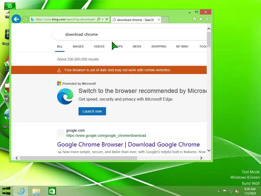Screen dimensions: 261x196
Task: Click the download chrome search field
Action: pyautogui.click(x=130, y=34)
